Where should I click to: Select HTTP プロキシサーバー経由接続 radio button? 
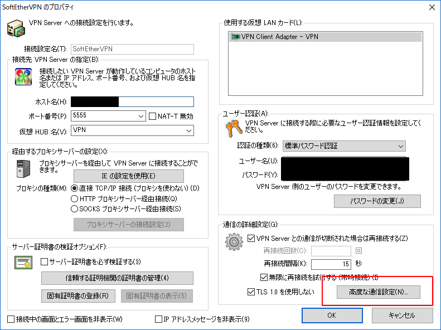[74, 199]
